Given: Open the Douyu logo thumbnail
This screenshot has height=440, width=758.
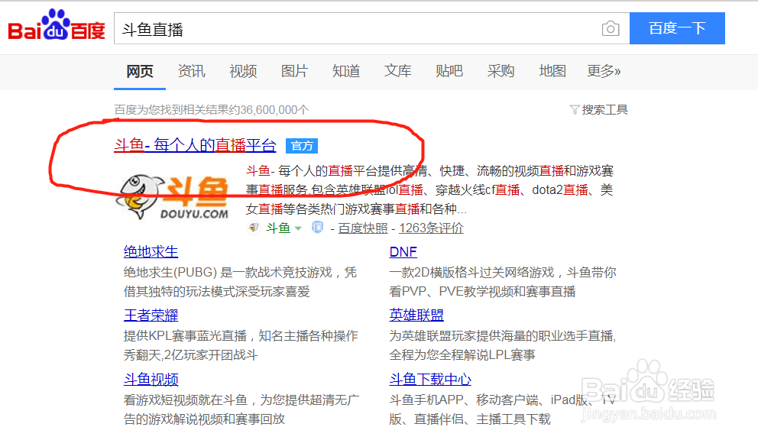Looking at the screenshot, I should pos(173,196).
